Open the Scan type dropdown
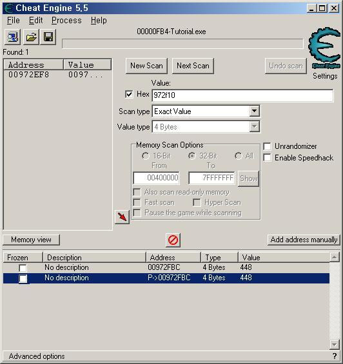The image size is (343, 364). pyautogui.click(x=255, y=111)
